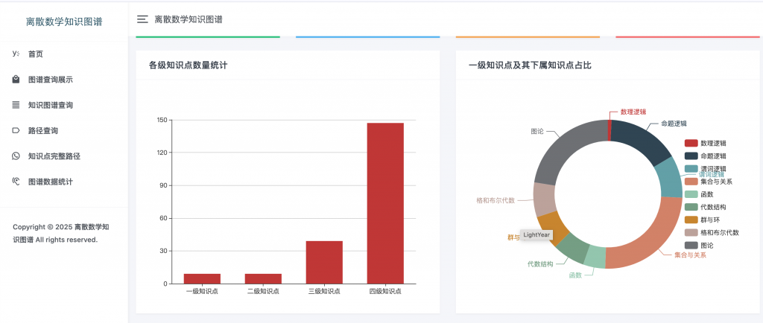
Task: Toggle the hamburger sidebar collapse icon
Action: pyautogui.click(x=142, y=19)
